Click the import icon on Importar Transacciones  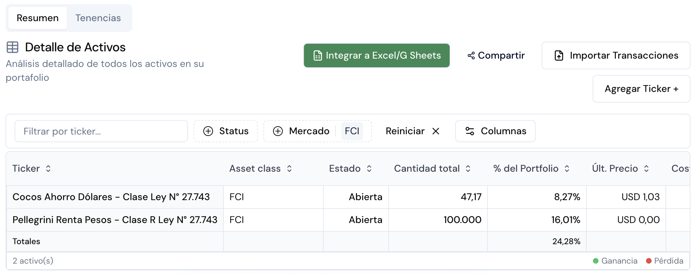(x=559, y=55)
